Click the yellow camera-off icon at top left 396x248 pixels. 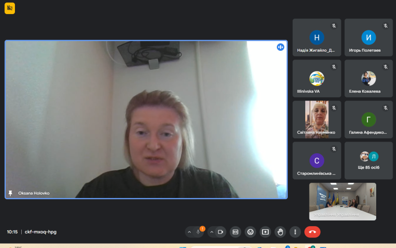click(10, 8)
